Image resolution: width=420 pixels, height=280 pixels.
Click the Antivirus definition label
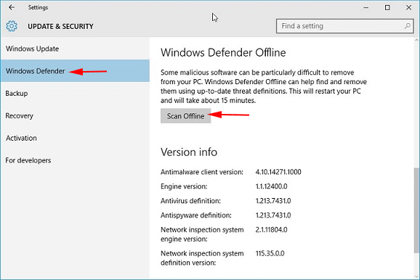point(190,201)
